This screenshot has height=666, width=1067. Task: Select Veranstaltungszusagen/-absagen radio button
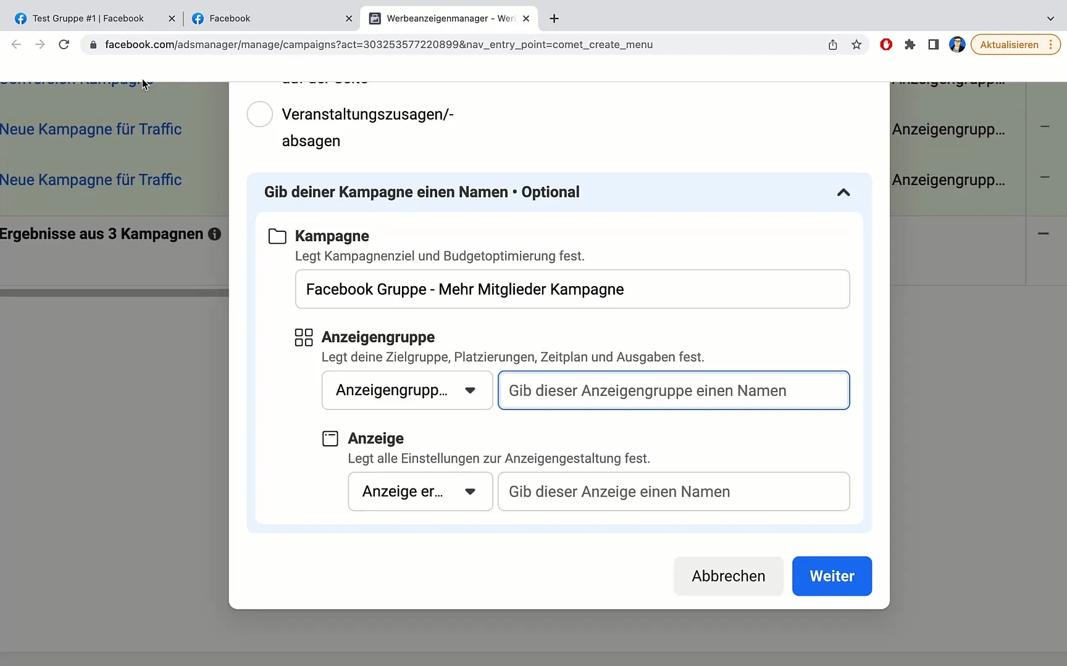coord(259,114)
